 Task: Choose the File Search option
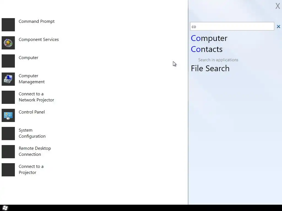[210, 68]
